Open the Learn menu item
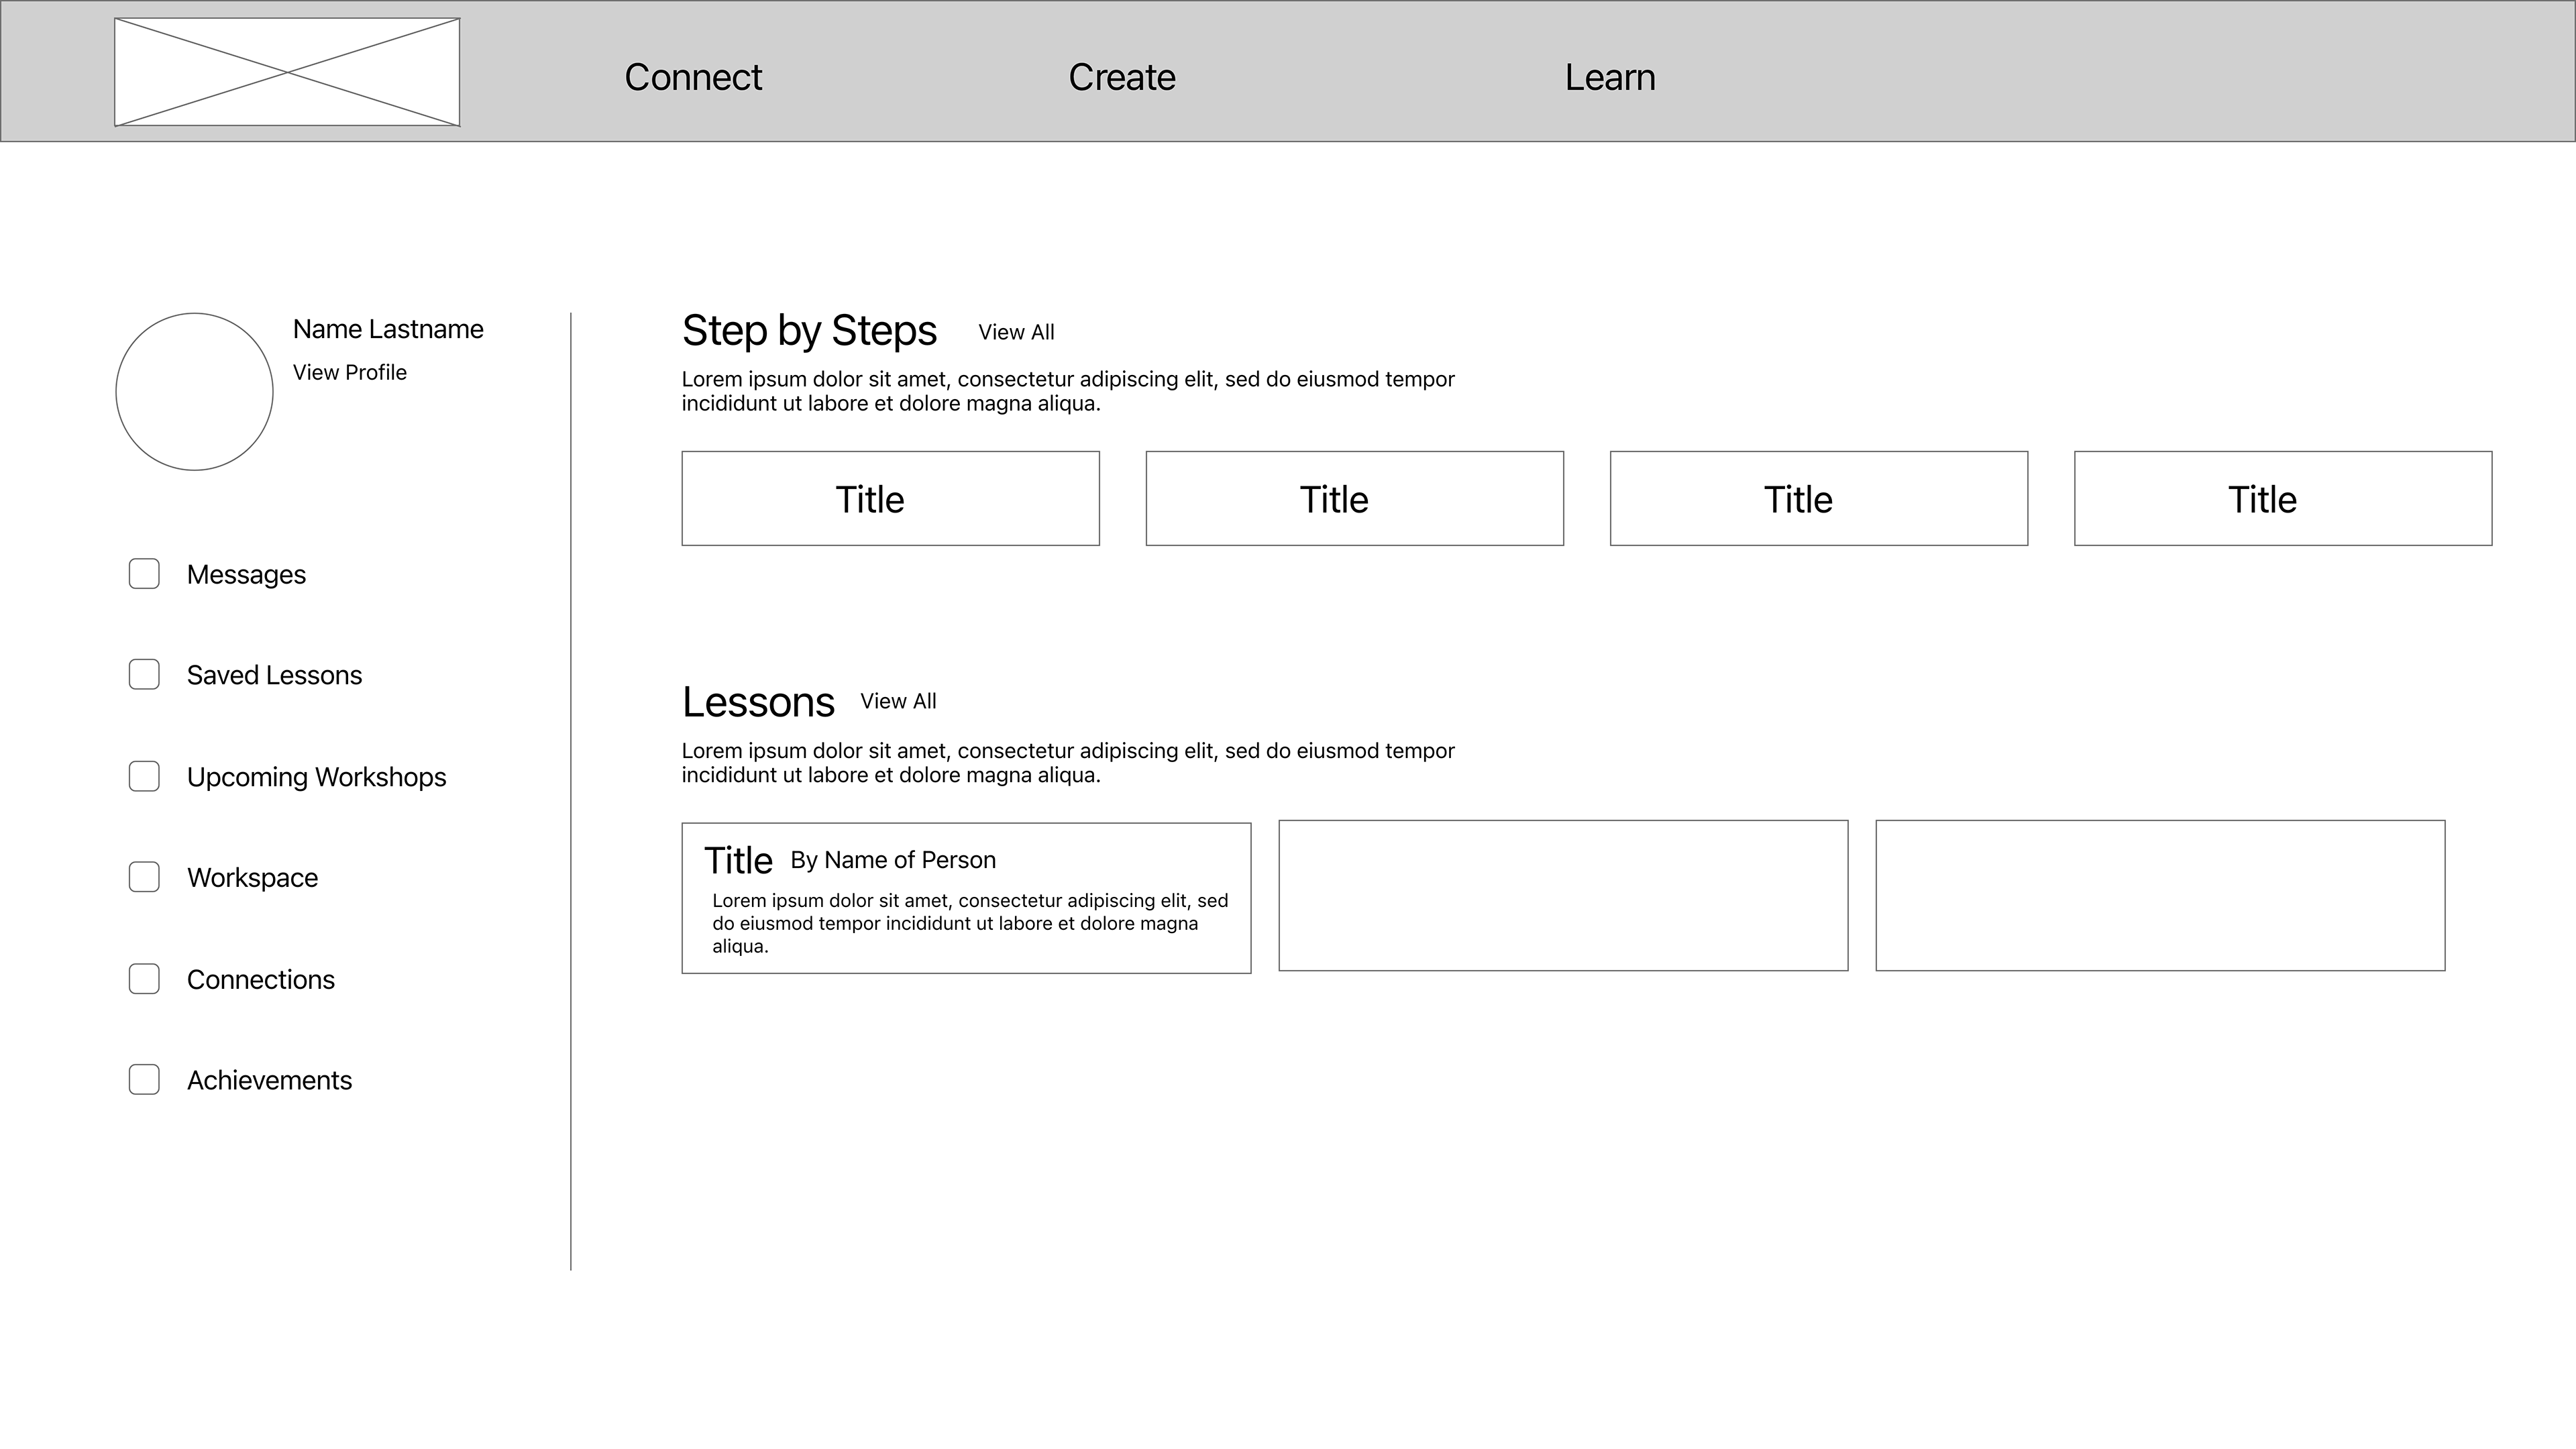The width and height of the screenshot is (2576, 1449). tap(1610, 77)
